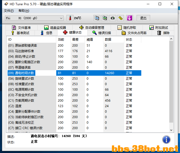180x153 pixels.
Task: Select row (05) 重新分配扇区计数
Action: tap(74, 62)
